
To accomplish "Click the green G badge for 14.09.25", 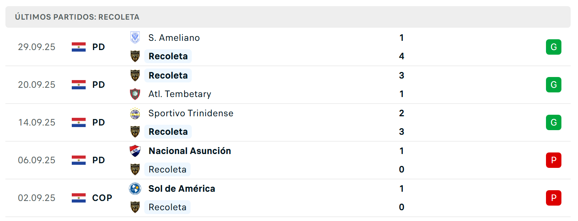I will 553,122.
